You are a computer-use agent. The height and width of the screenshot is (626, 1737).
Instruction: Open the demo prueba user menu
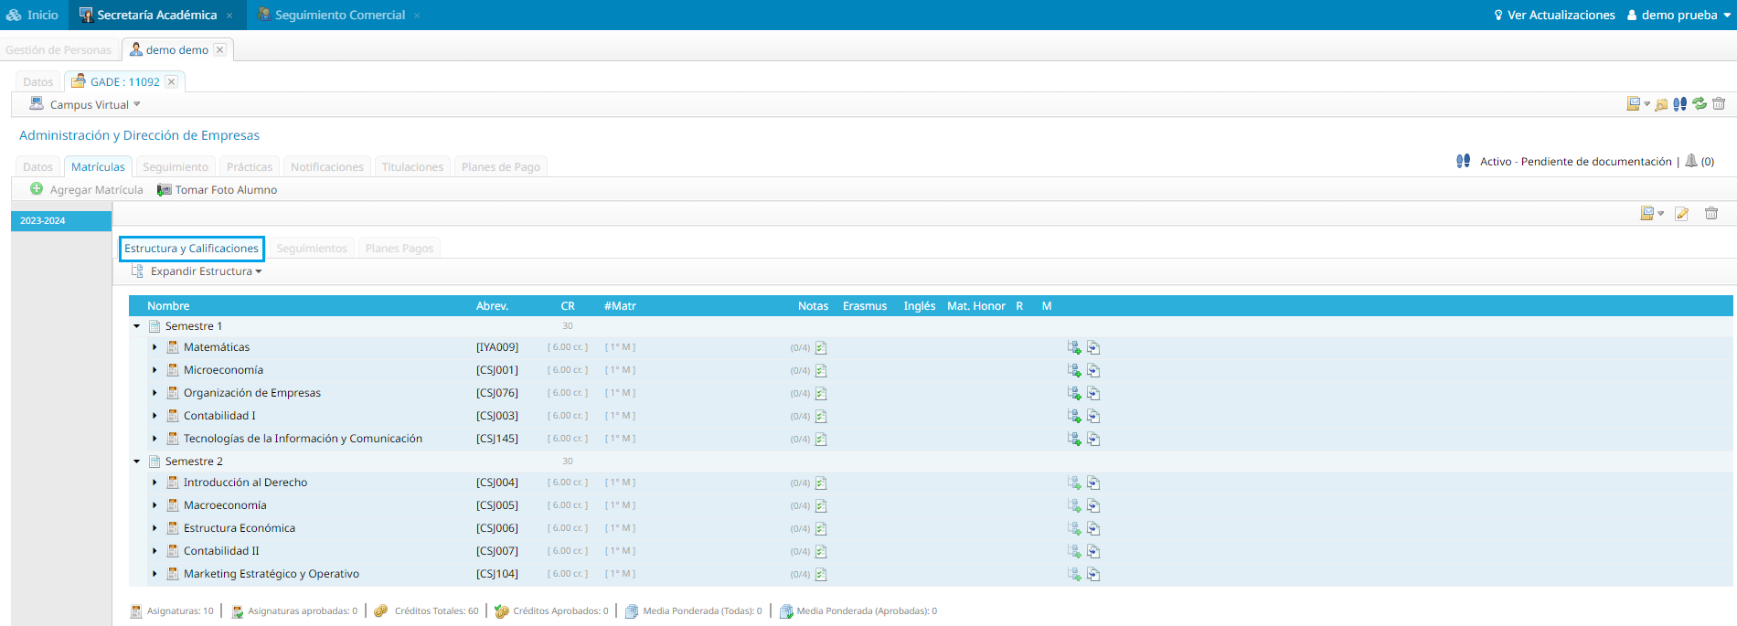(x=1679, y=16)
